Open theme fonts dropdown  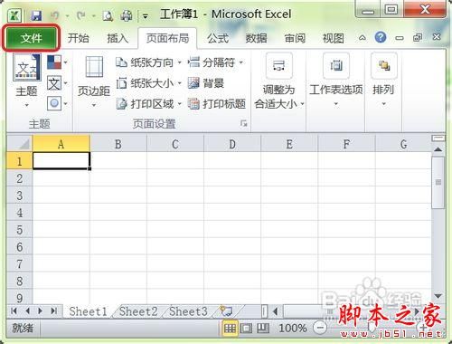[57, 83]
